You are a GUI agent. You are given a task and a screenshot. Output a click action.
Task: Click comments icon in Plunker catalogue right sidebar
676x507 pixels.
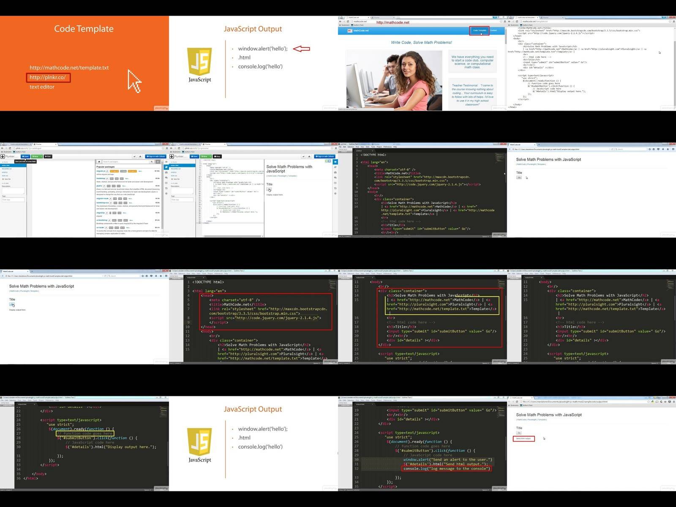pos(166,177)
